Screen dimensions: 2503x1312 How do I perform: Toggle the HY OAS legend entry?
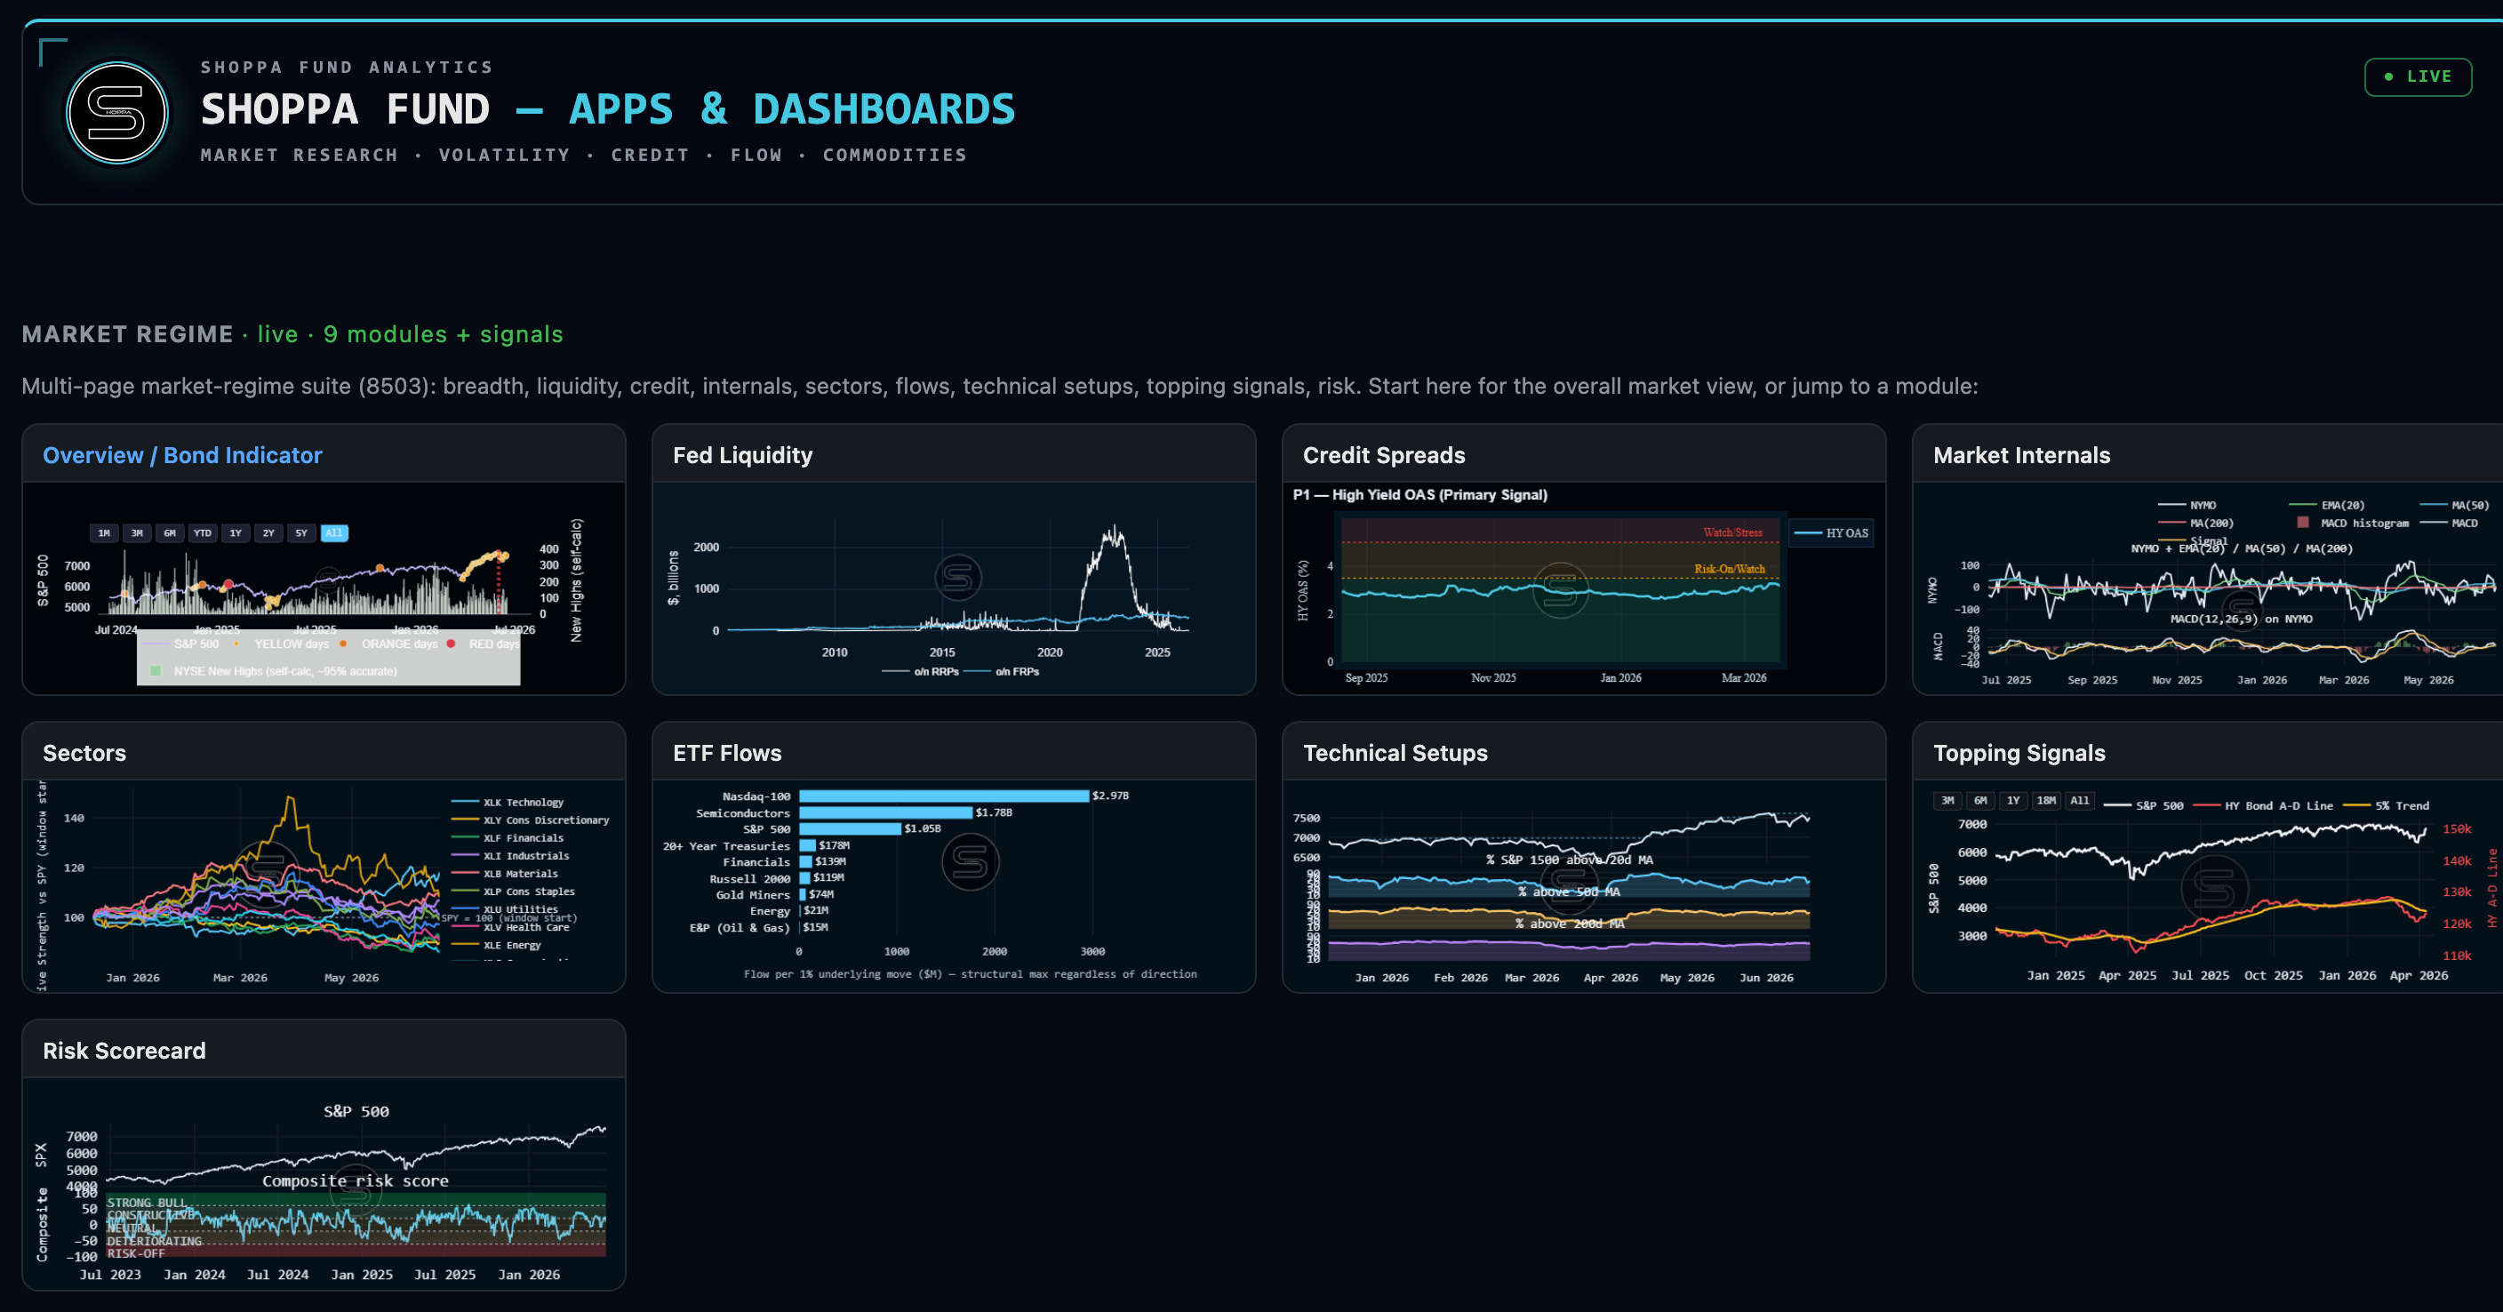click(x=1831, y=532)
